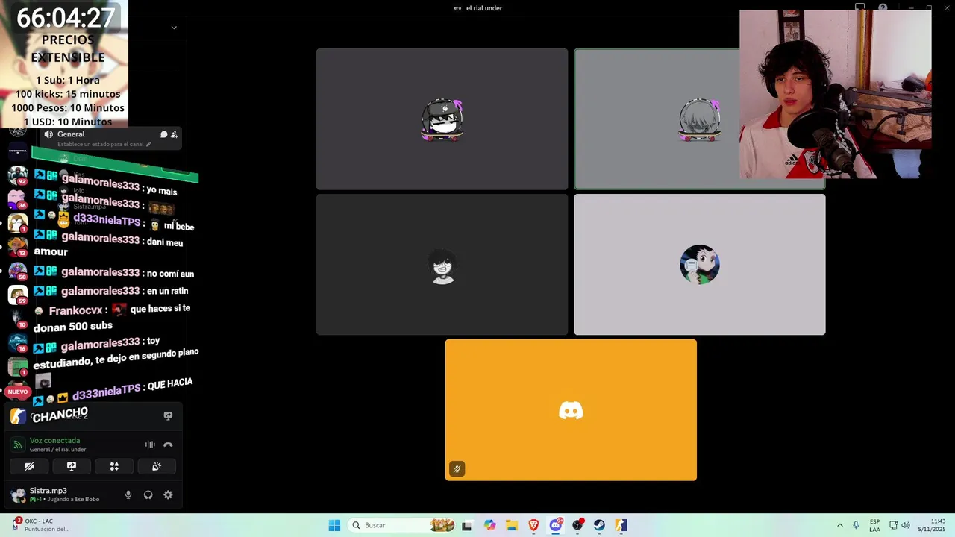Click the tray microphone icon
This screenshot has width=955, height=537.
[856, 525]
